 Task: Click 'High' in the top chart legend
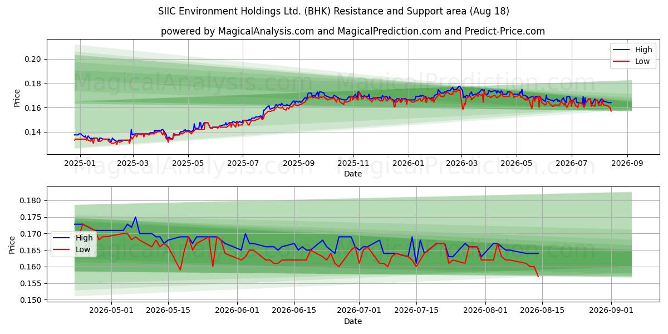pos(644,50)
